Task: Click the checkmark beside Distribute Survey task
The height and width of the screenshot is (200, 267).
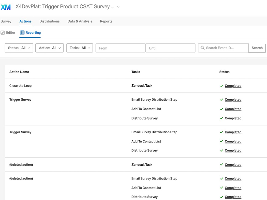Action: [x=221, y=118]
